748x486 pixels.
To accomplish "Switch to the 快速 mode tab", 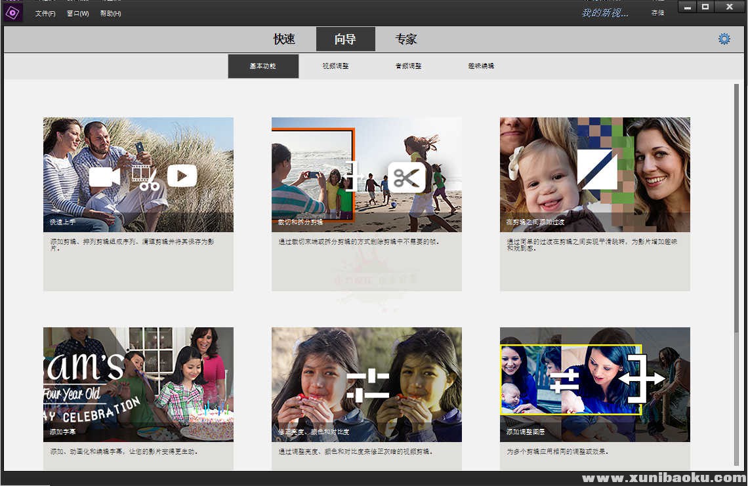I will [x=284, y=39].
